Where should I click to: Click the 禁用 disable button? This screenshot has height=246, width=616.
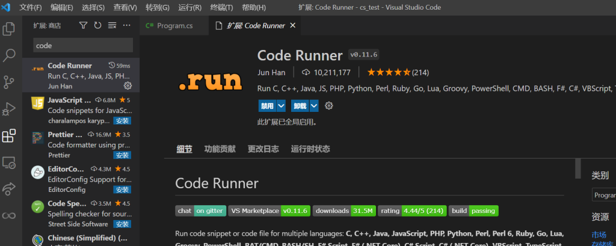(x=268, y=106)
